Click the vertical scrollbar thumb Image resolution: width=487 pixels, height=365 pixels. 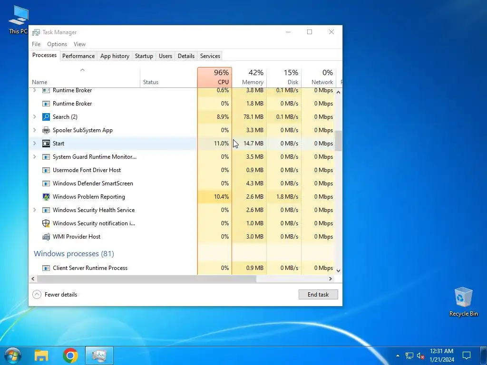click(338, 141)
